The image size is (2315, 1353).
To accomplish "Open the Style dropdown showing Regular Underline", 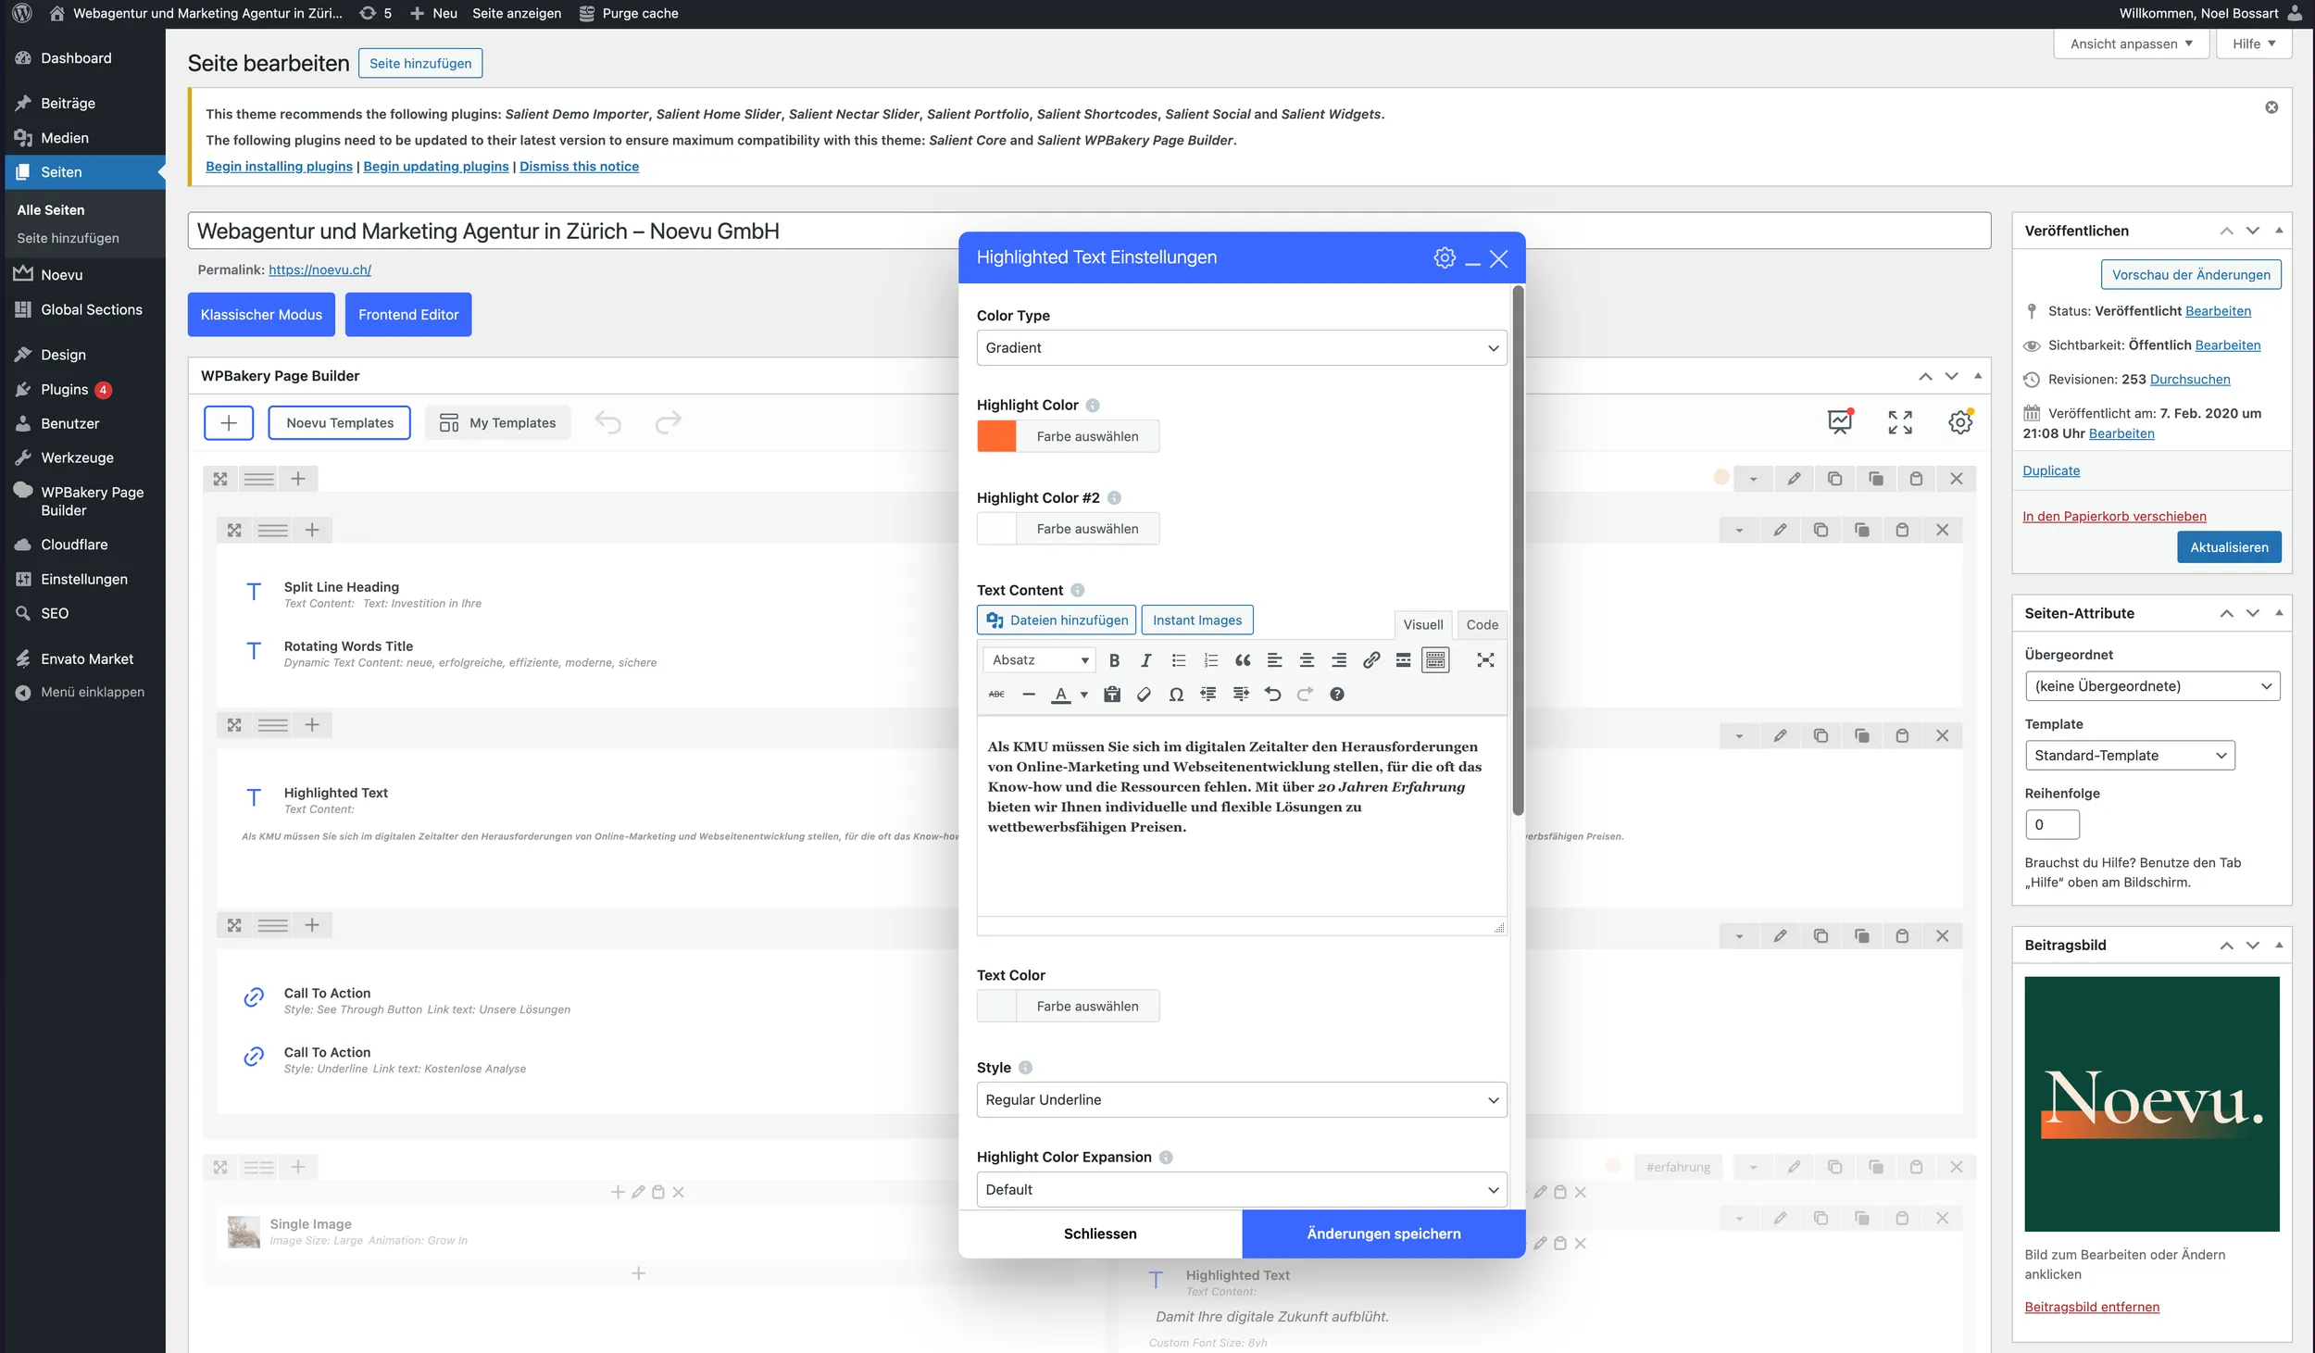I will 1241,1099.
